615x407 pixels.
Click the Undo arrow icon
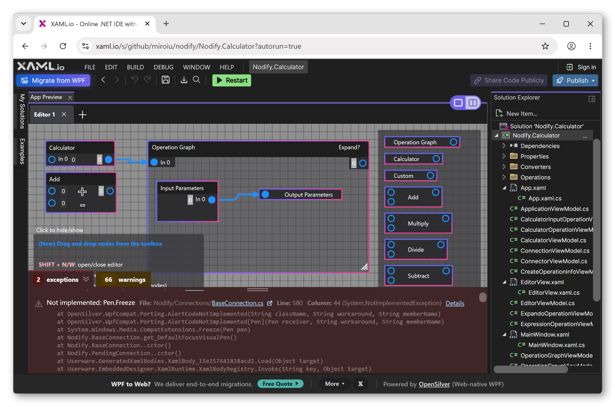[134, 80]
